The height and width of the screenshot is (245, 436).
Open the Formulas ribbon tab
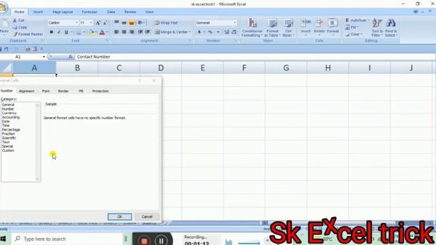coord(89,12)
